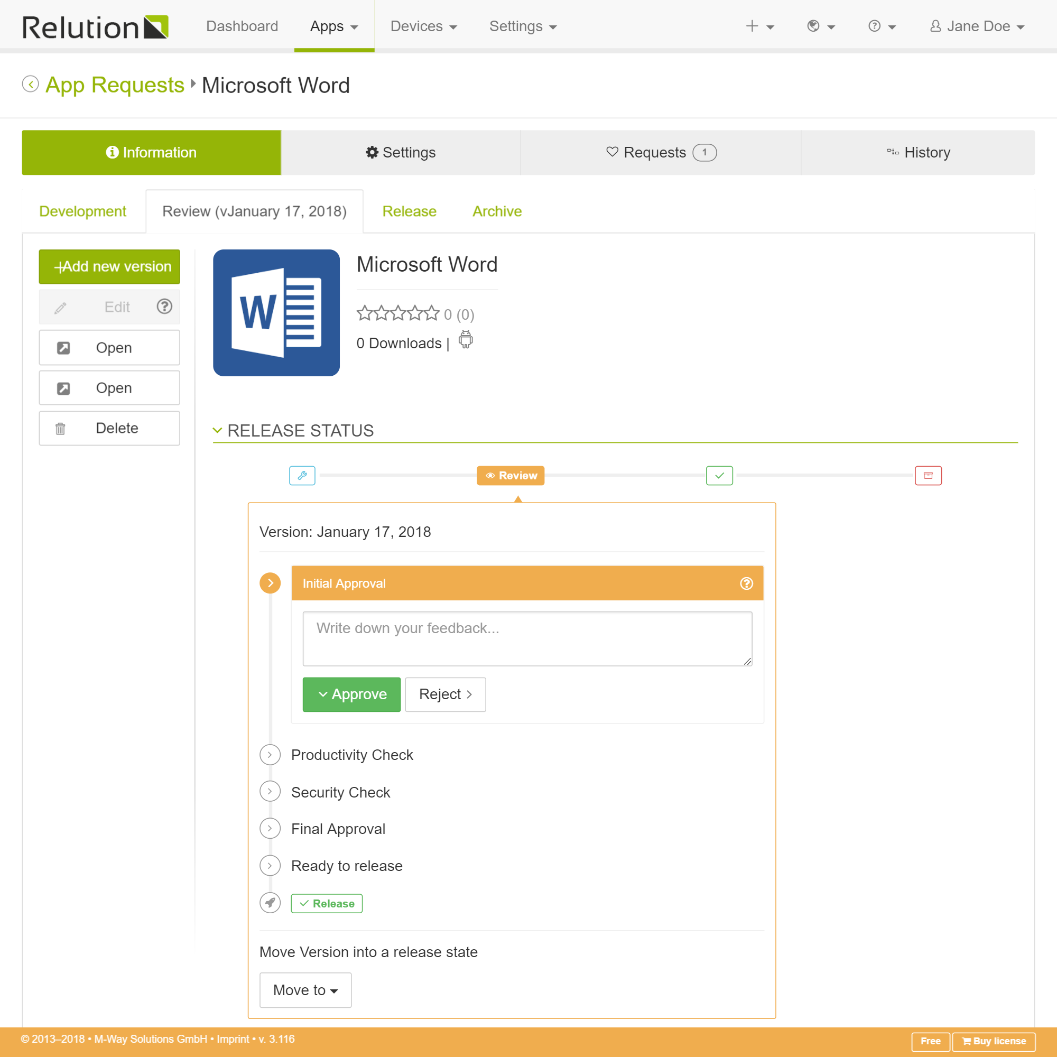Select the Archive state tab
This screenshot has height=1057, width=1057.
(x=497, y=211)
